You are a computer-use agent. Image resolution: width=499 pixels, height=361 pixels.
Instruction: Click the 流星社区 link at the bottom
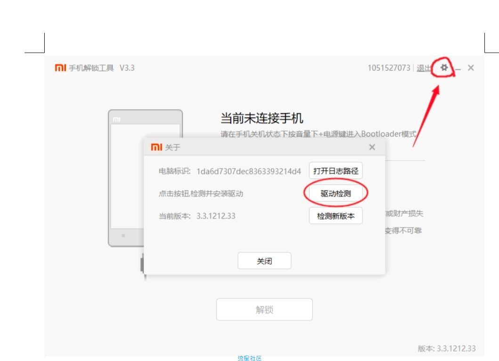[250, 358]
